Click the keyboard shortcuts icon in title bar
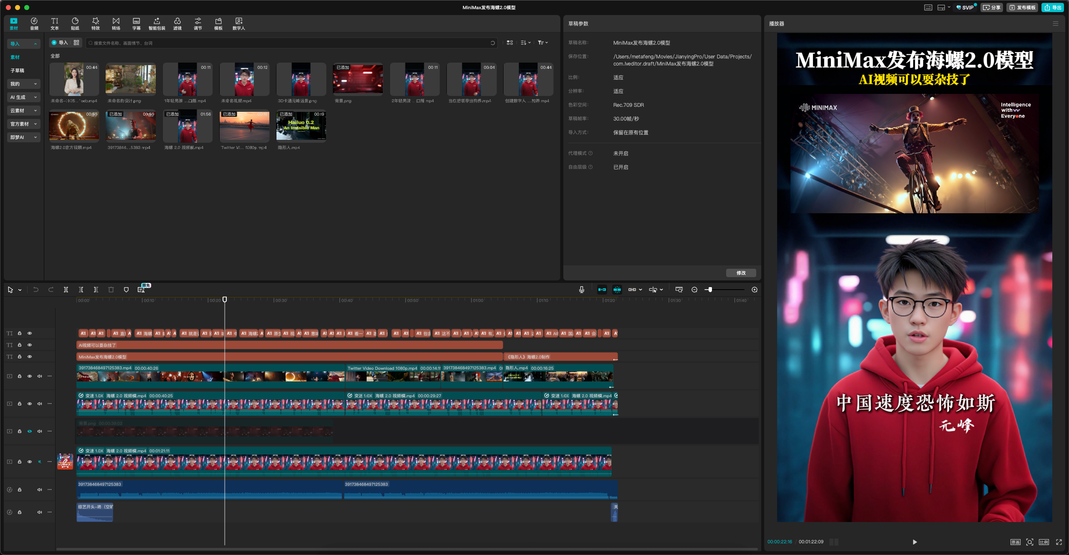 pyautogui.click(x=928, y=8)
